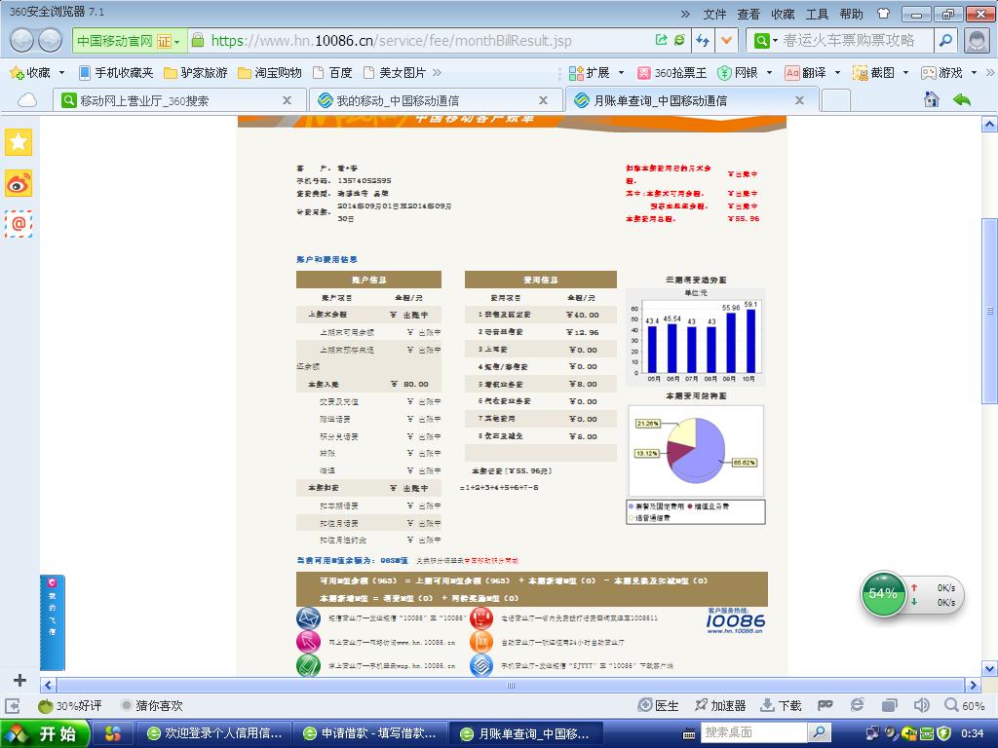998x748 pixels.
Task: Click the 加速器 accelerator icon
Action: [x=720, y=705]
